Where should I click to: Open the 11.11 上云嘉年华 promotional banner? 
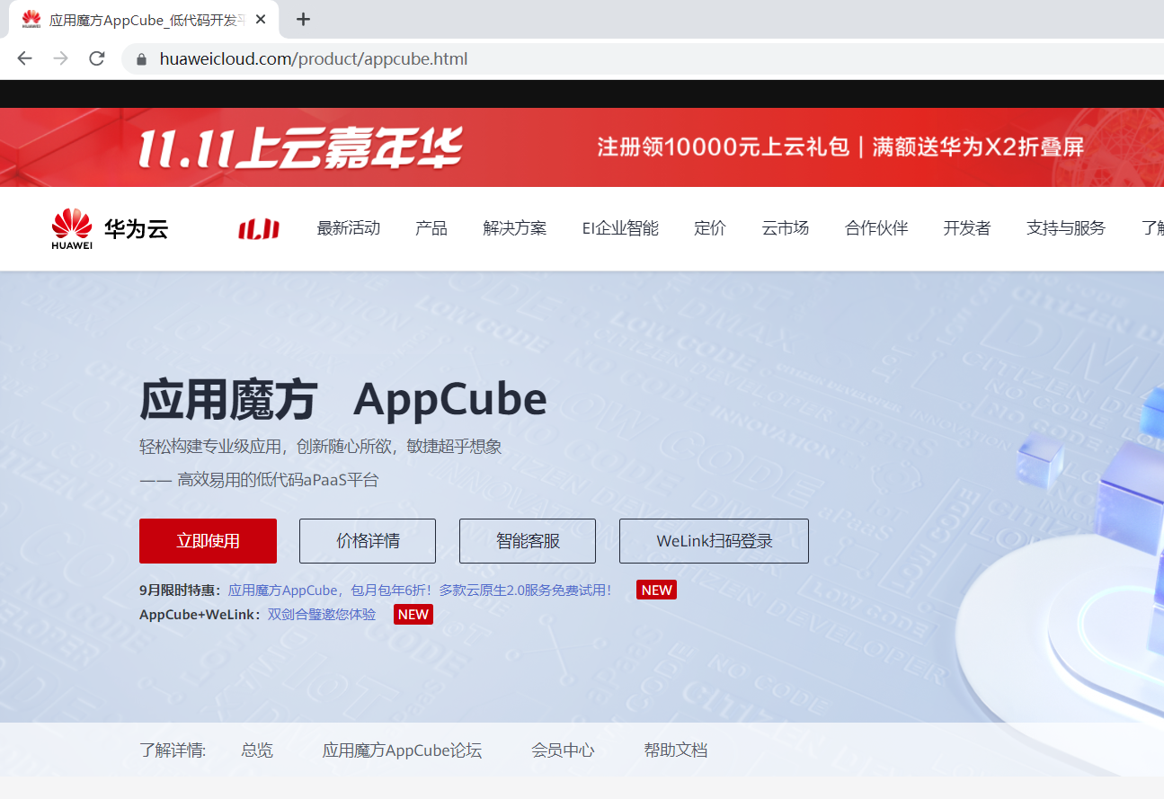click(x=582, y=147)
